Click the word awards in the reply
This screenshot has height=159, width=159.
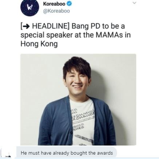(105, 153)
